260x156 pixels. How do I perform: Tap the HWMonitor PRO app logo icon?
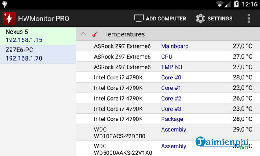coord(9,18)
